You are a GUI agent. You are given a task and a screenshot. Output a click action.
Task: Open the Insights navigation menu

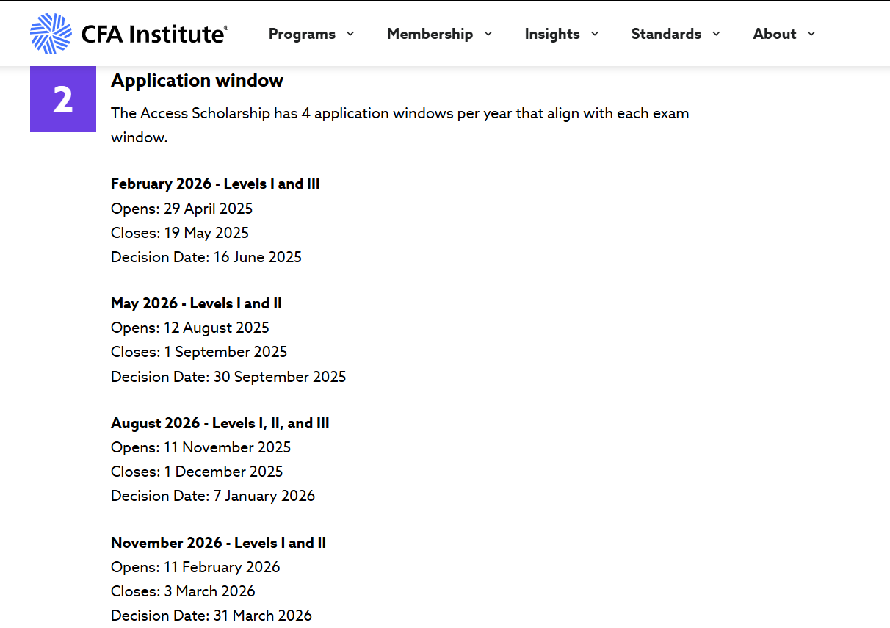click(551, 34)
